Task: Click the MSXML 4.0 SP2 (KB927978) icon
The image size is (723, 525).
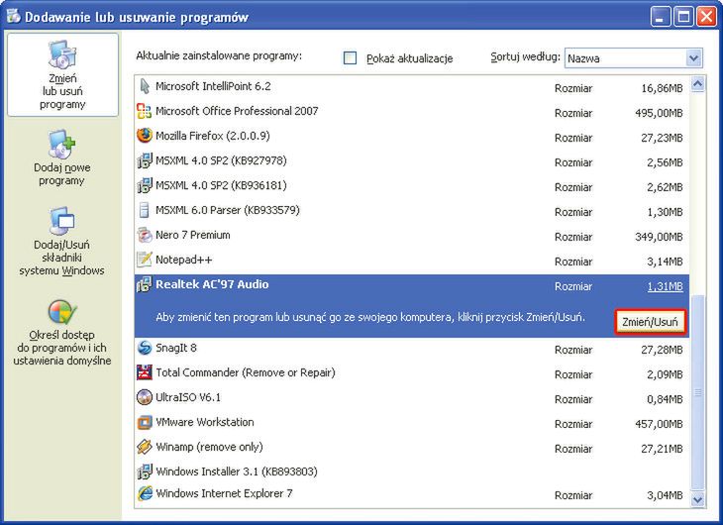Action: 145,160
